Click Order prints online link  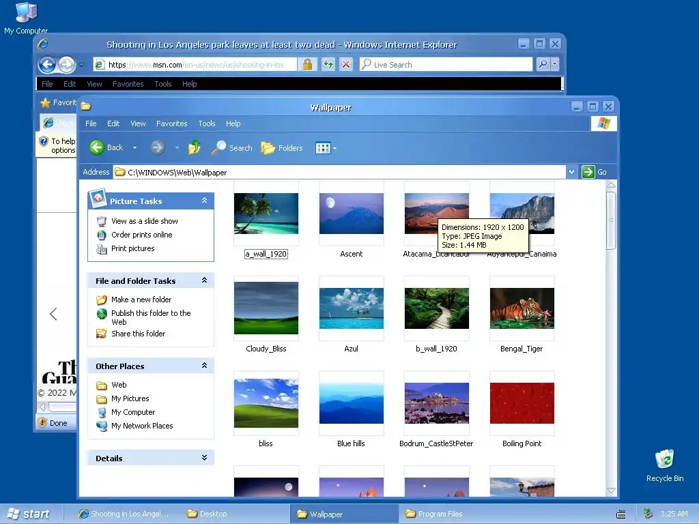click(142, 235)
